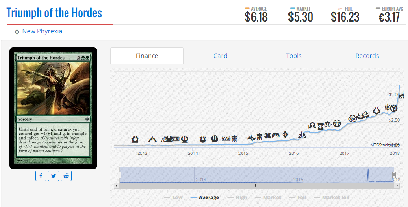The height and width of the screenshot is (207, 408).
Task: Share card on Reddit
Action: tap(66, 176)
